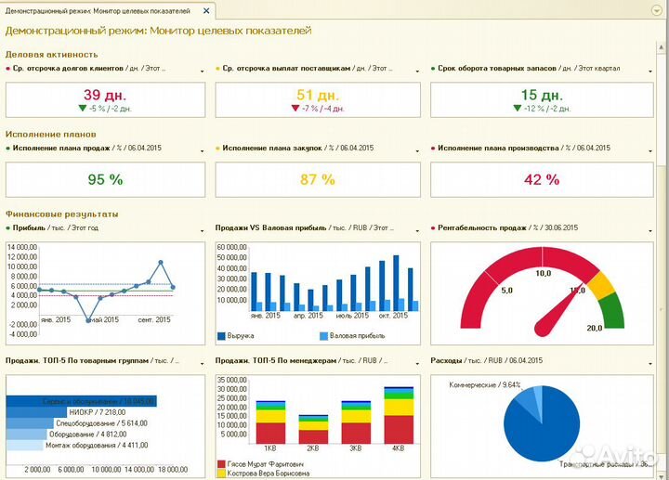Click yellow status dot beside Исполнение плана закупок
The height and width of the screenshot is (480, 669).
218,149
